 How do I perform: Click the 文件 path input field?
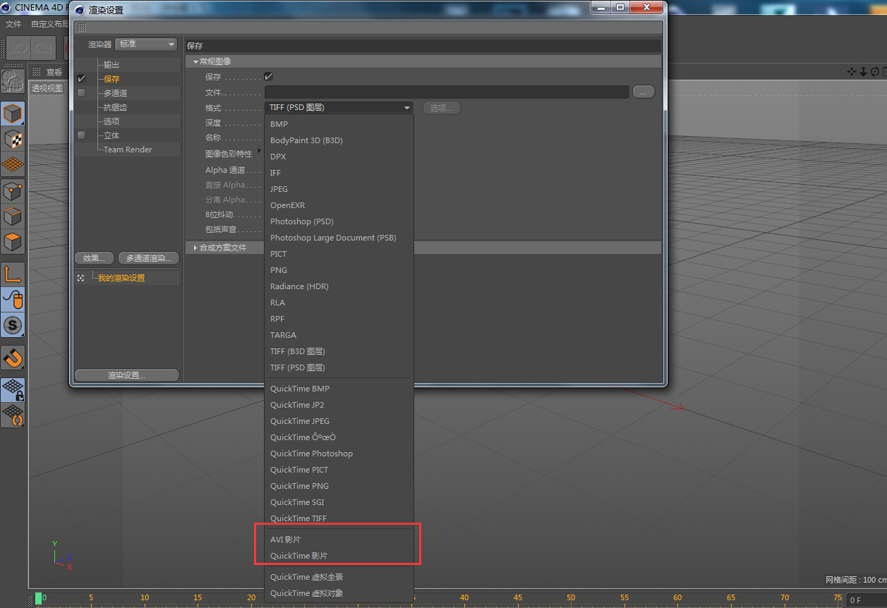(447, 92)
